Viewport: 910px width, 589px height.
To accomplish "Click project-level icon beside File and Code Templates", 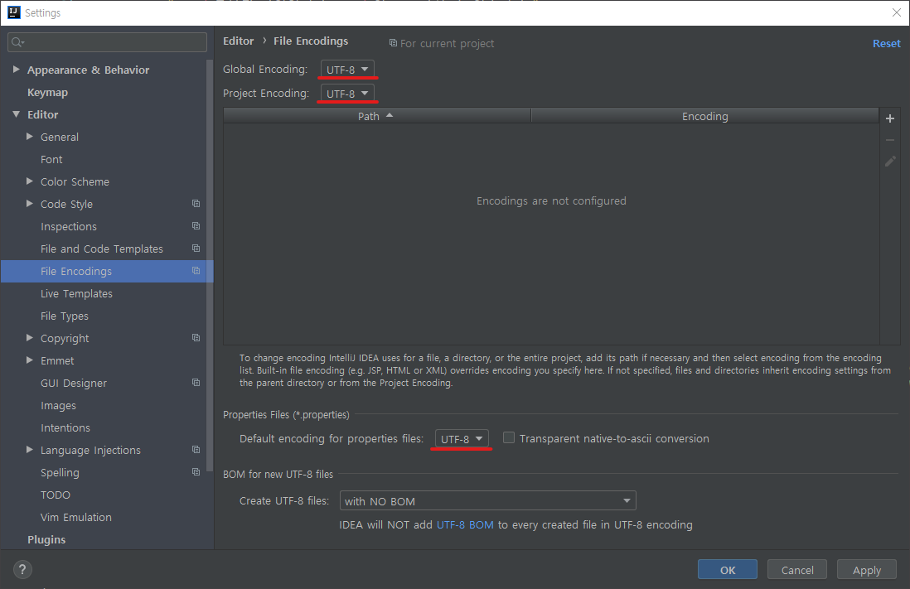I will click(x=196, y=249).
